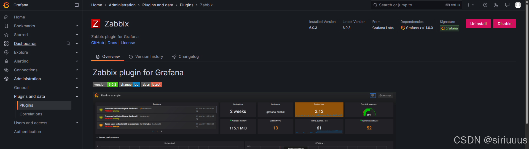Screen dimensions: 529x149
Task: Open General under Administration
Action: click(x=21, y=88)
